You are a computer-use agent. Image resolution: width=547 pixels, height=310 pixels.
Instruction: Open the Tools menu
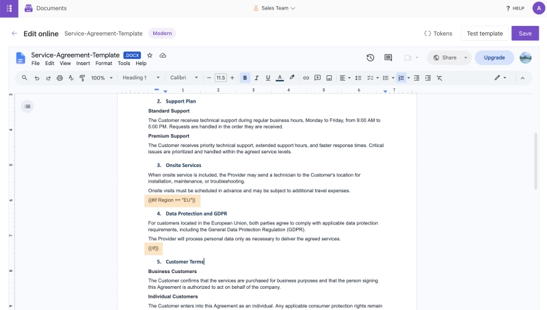(124, 63)
